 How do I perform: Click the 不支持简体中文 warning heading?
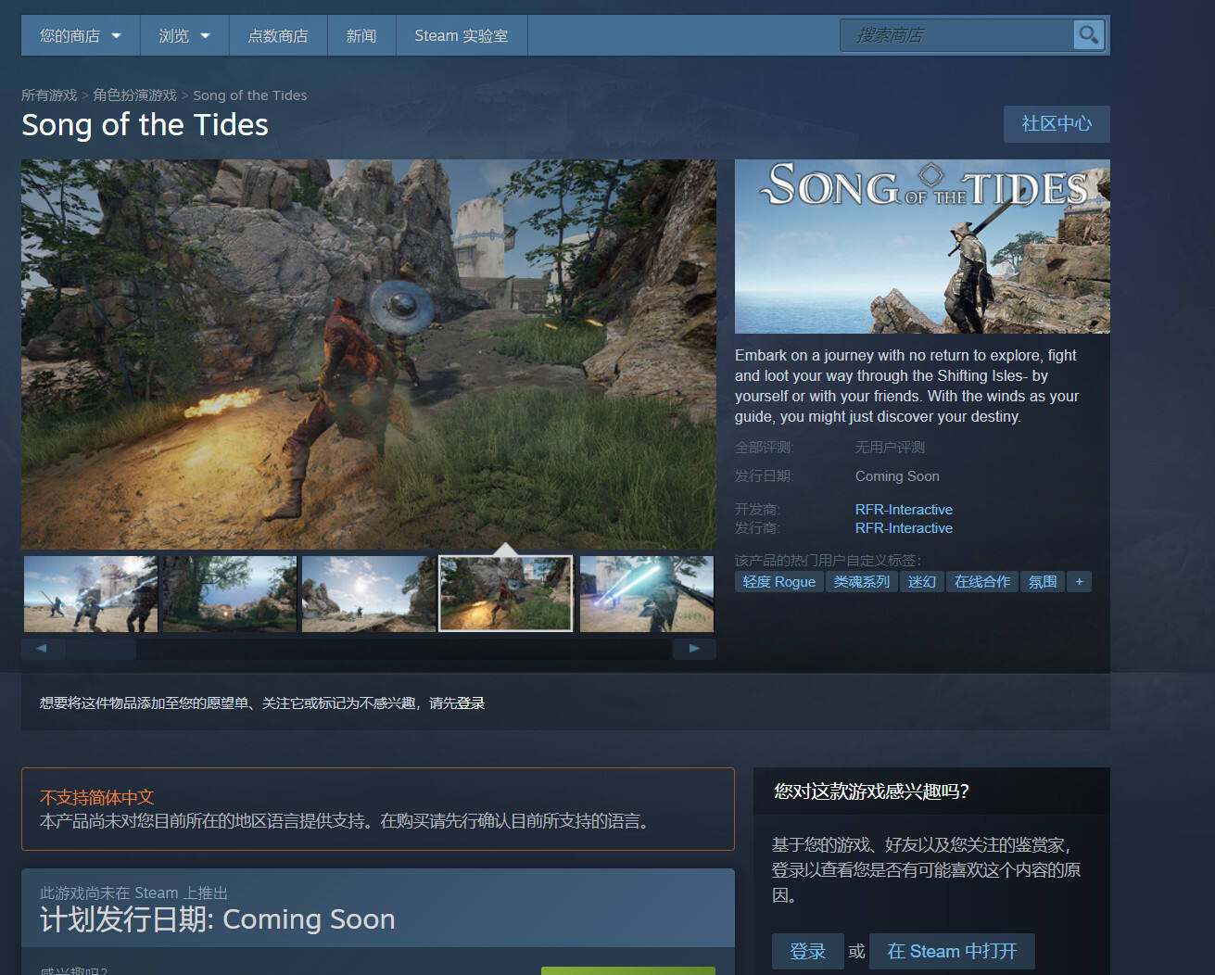point(96,798)
